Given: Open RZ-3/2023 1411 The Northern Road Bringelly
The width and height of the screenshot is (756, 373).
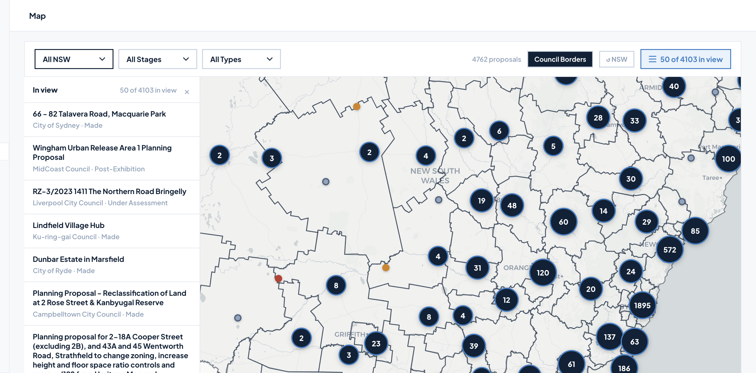Looking at the screenshot, I should 112,197.
